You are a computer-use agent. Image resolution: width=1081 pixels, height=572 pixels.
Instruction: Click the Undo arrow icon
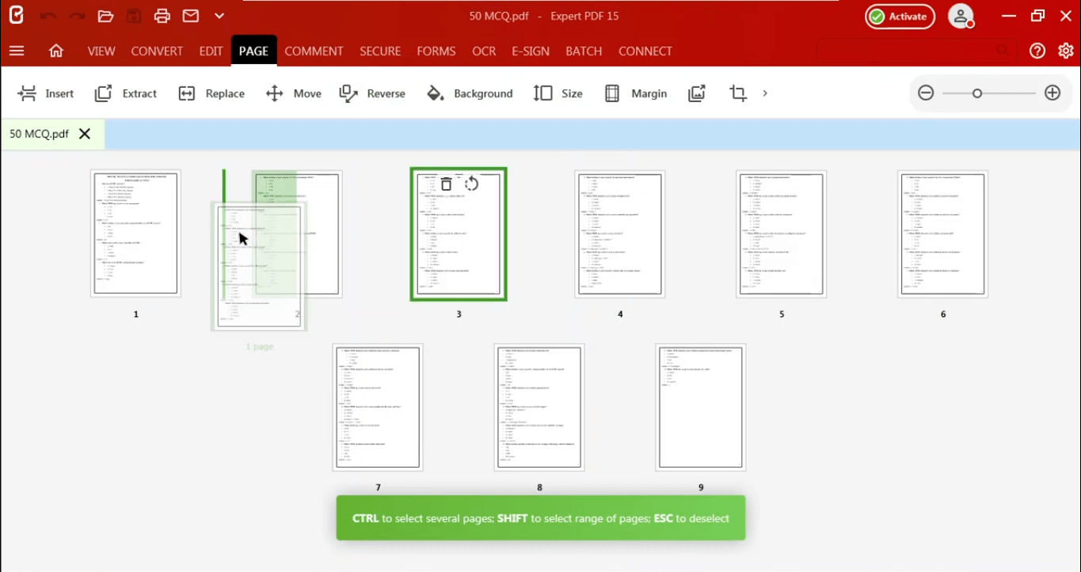48,16
